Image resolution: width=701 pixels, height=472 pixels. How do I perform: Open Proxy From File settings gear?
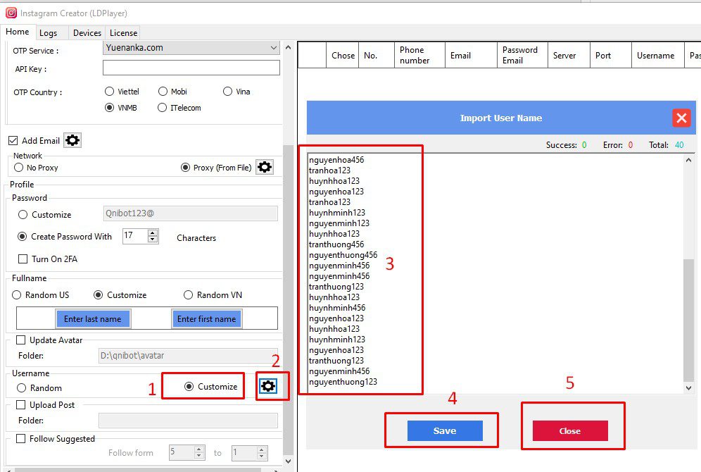[265, 168]
